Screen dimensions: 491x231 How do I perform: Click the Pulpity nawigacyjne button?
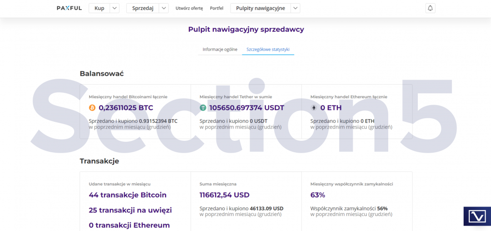(x=261, y=8)
